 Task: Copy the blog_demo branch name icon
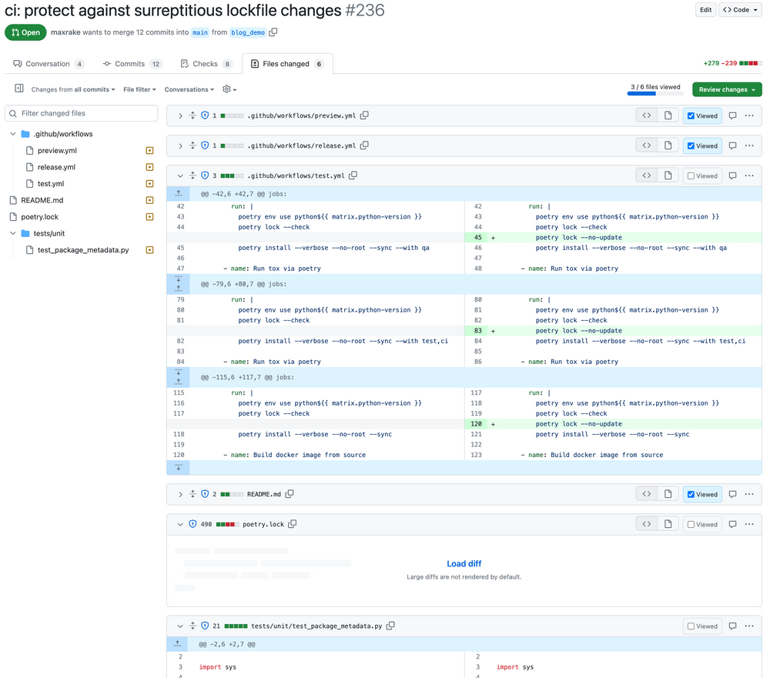pos(273,32)
